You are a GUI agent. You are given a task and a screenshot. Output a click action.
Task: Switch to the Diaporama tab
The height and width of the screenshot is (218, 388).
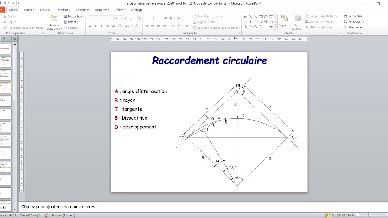click(102, 10)
